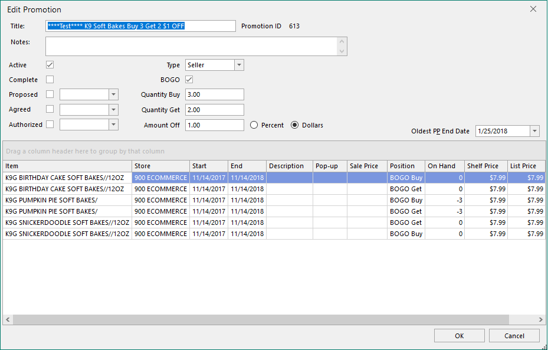This screenshot has height=350, width=548.
Task: Click Sale Price cell in Snickerdoodle BOGO Buy row
Action: [x=367, y=234]
